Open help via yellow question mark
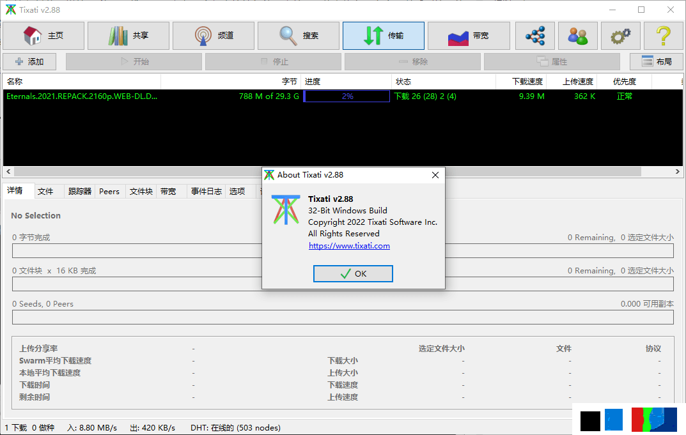 (663, 36)
